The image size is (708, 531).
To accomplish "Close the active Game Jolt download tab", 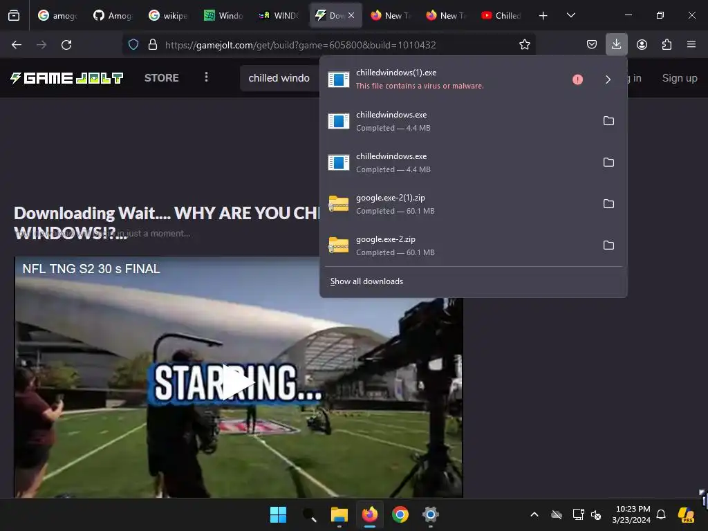I will tap(351, 15).
